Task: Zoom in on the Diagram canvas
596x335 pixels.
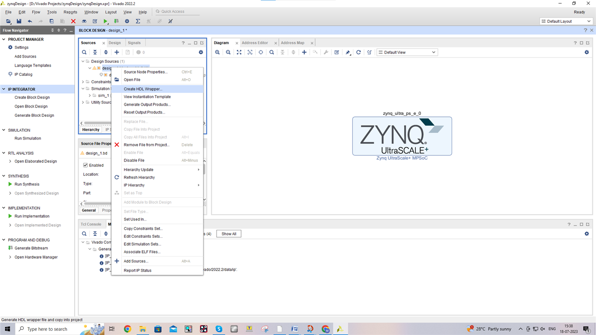Action: [217, 52]
